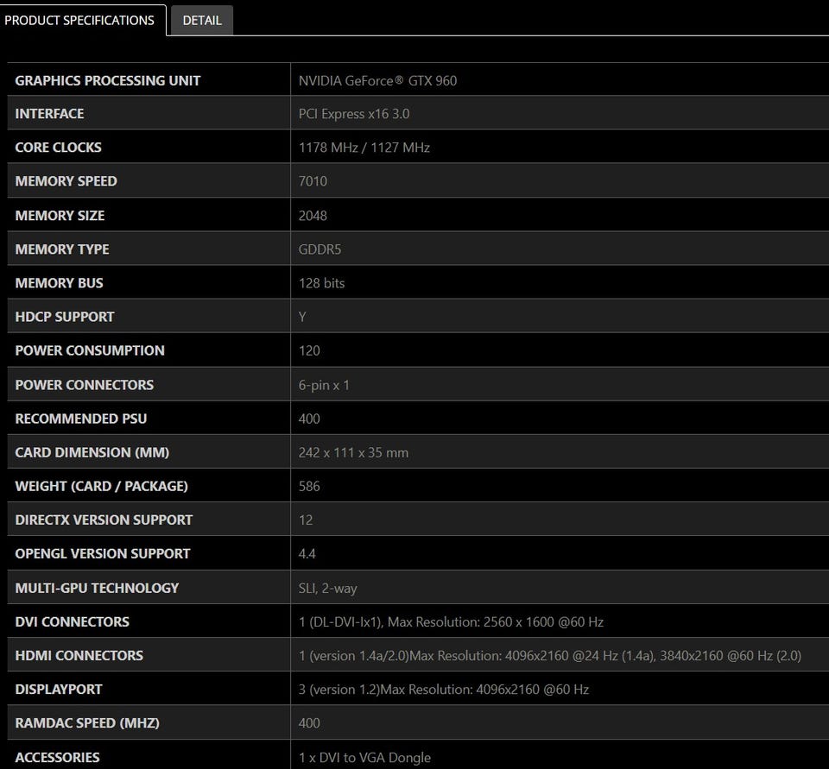
Task: Select the SLI, 2-way value
Action: click(328, 589)
